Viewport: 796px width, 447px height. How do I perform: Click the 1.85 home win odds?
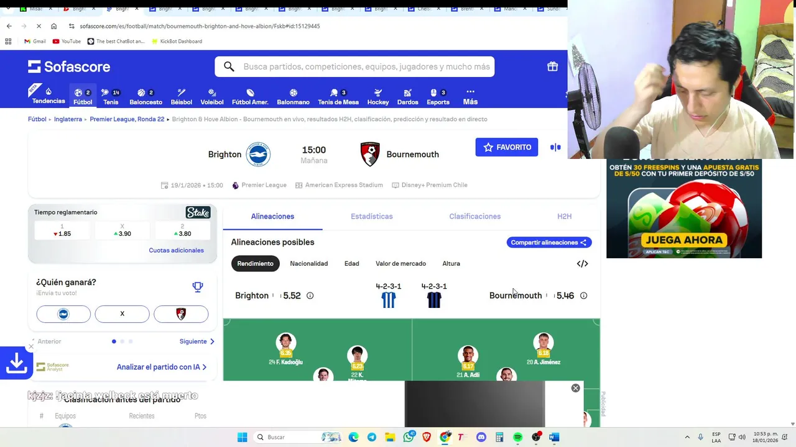pos(62,230)
